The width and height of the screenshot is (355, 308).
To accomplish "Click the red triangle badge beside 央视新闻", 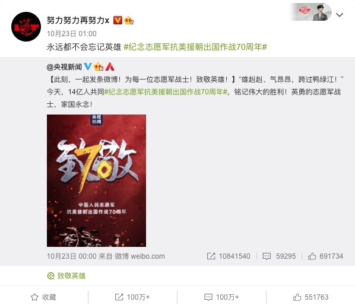I will [110, 66].
